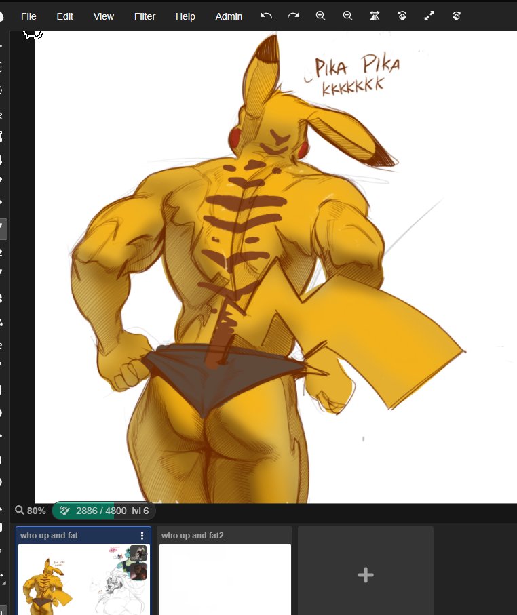This screenshot has height=615, width=517.
Task: Open the Filter menu
Action: pos(145,16)
